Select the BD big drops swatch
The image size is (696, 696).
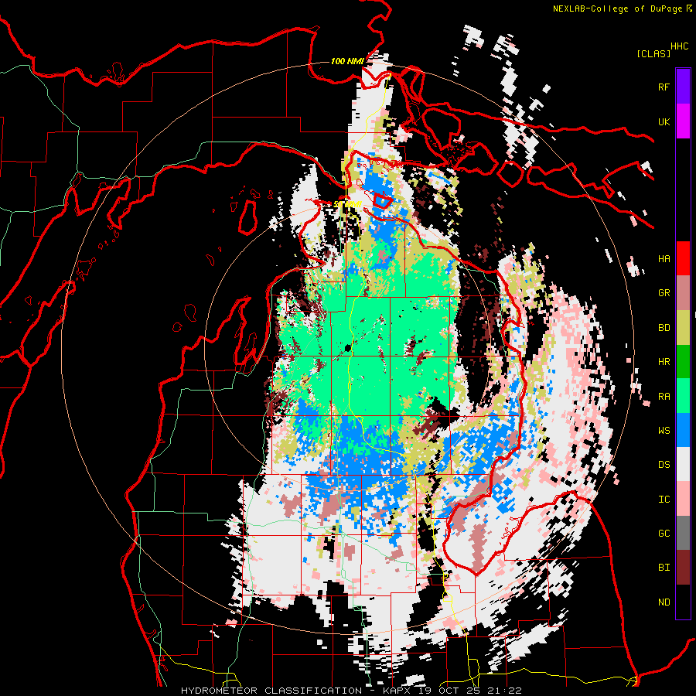(x=683, y=327)
